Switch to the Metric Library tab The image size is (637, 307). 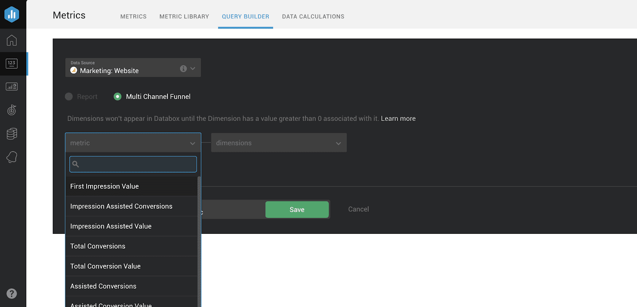184,16
